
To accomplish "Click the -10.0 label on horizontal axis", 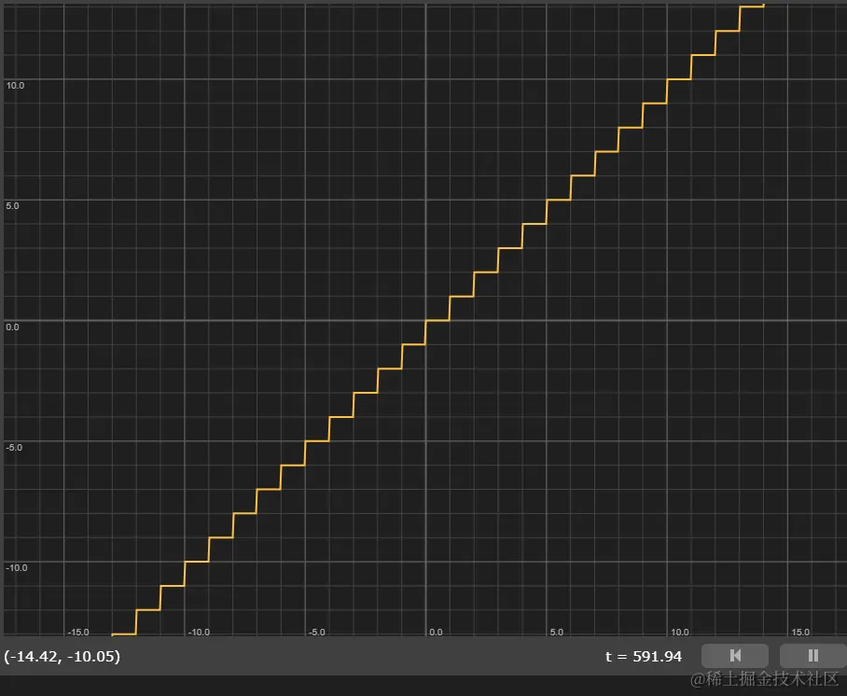I will click(199, 632).
